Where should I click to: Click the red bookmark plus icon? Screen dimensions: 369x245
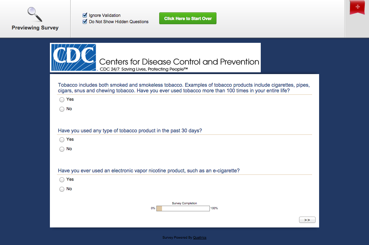[357, 7]
